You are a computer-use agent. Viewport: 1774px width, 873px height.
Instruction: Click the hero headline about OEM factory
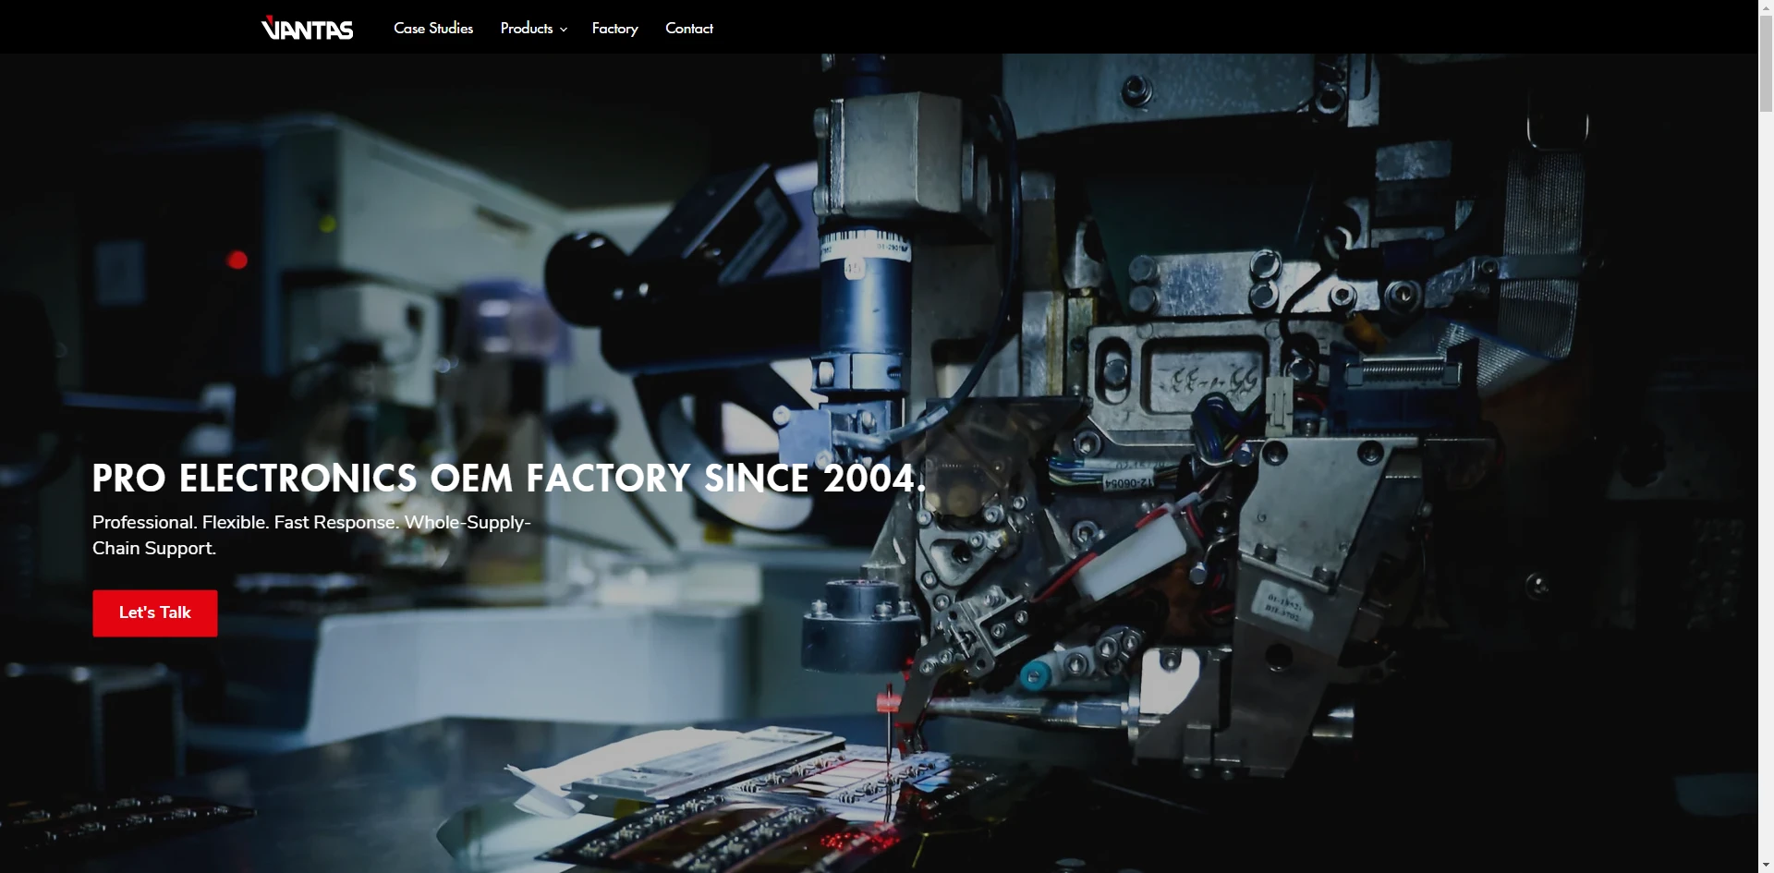(508, 479)
